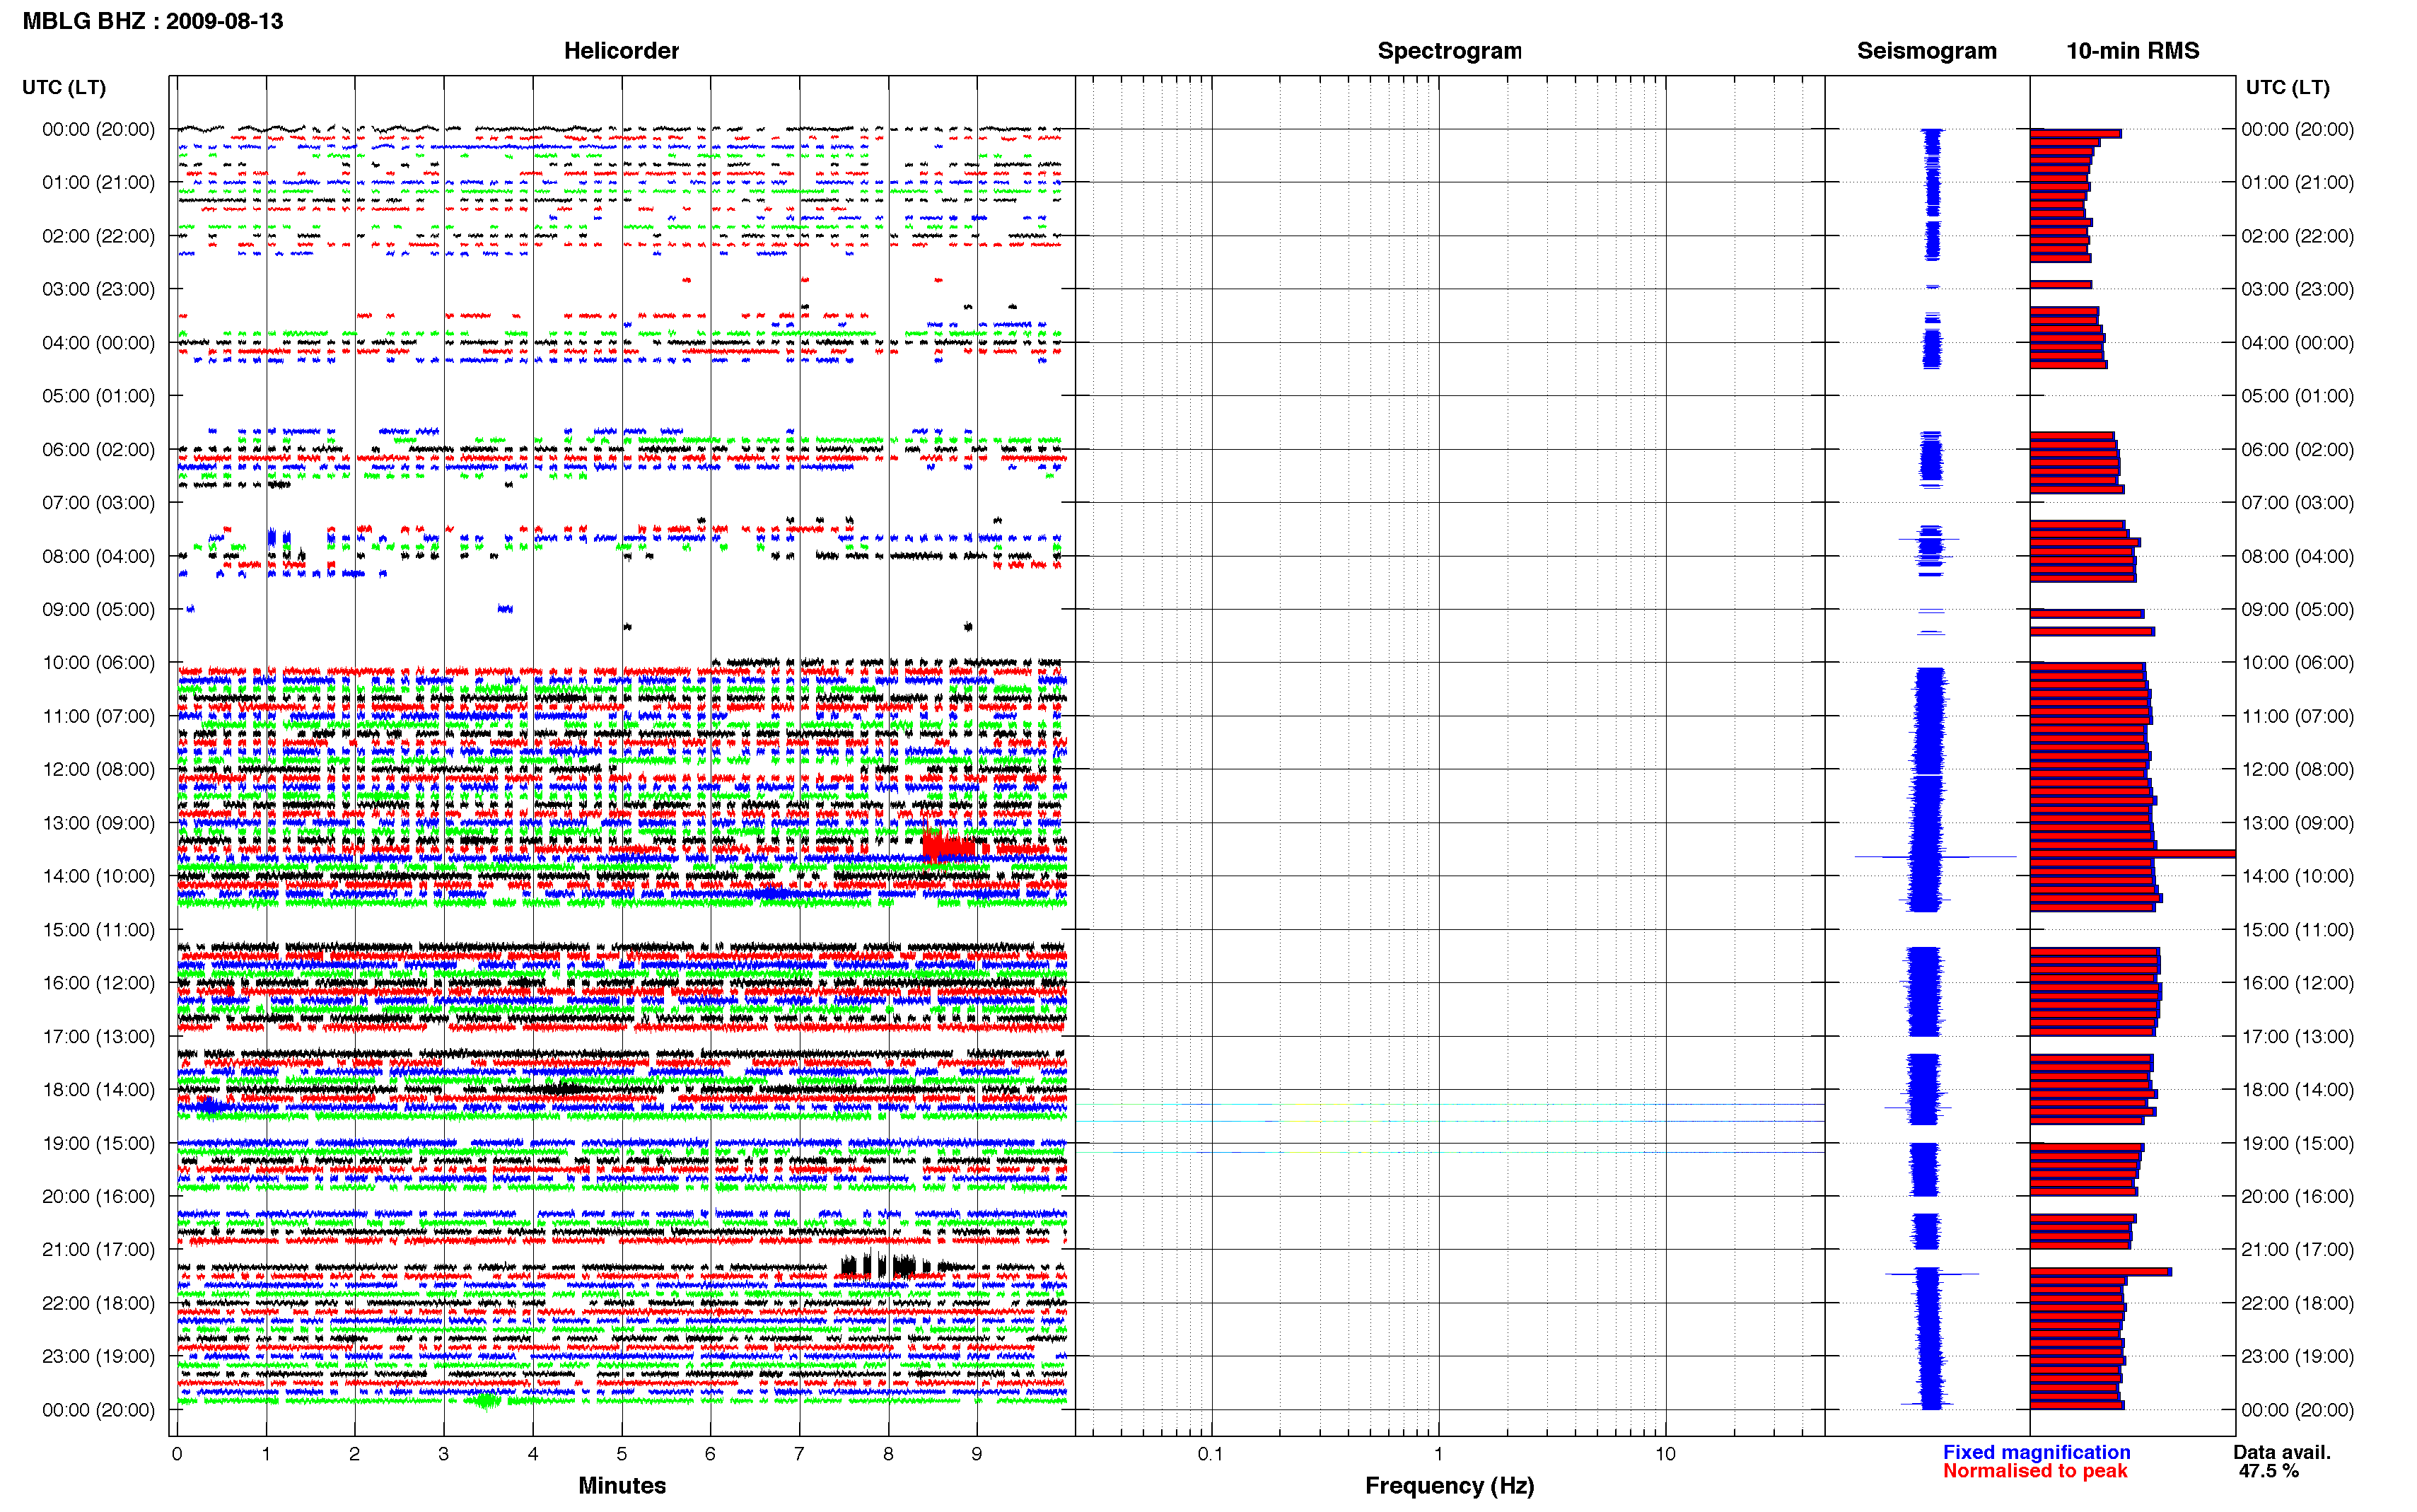The height and width of the screenshot is (1512, 2417).
Task: Click the right '04:00 (00:00)' time label
Action: coord(2297,342)
